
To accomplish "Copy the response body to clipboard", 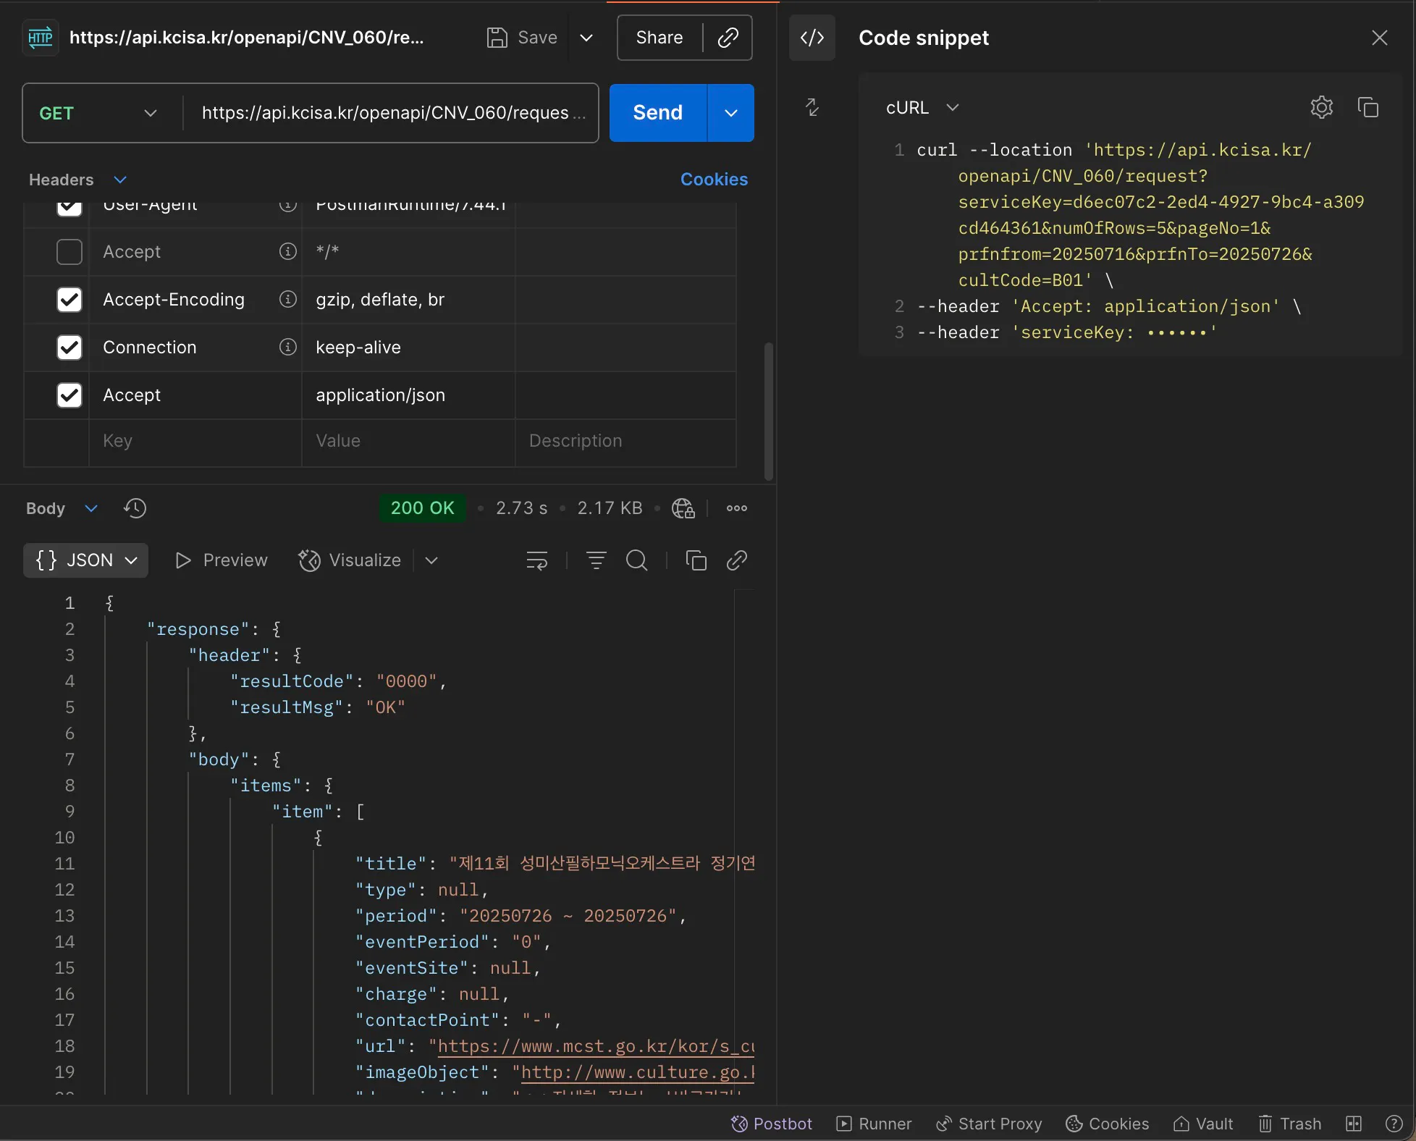I will (696, 560).
